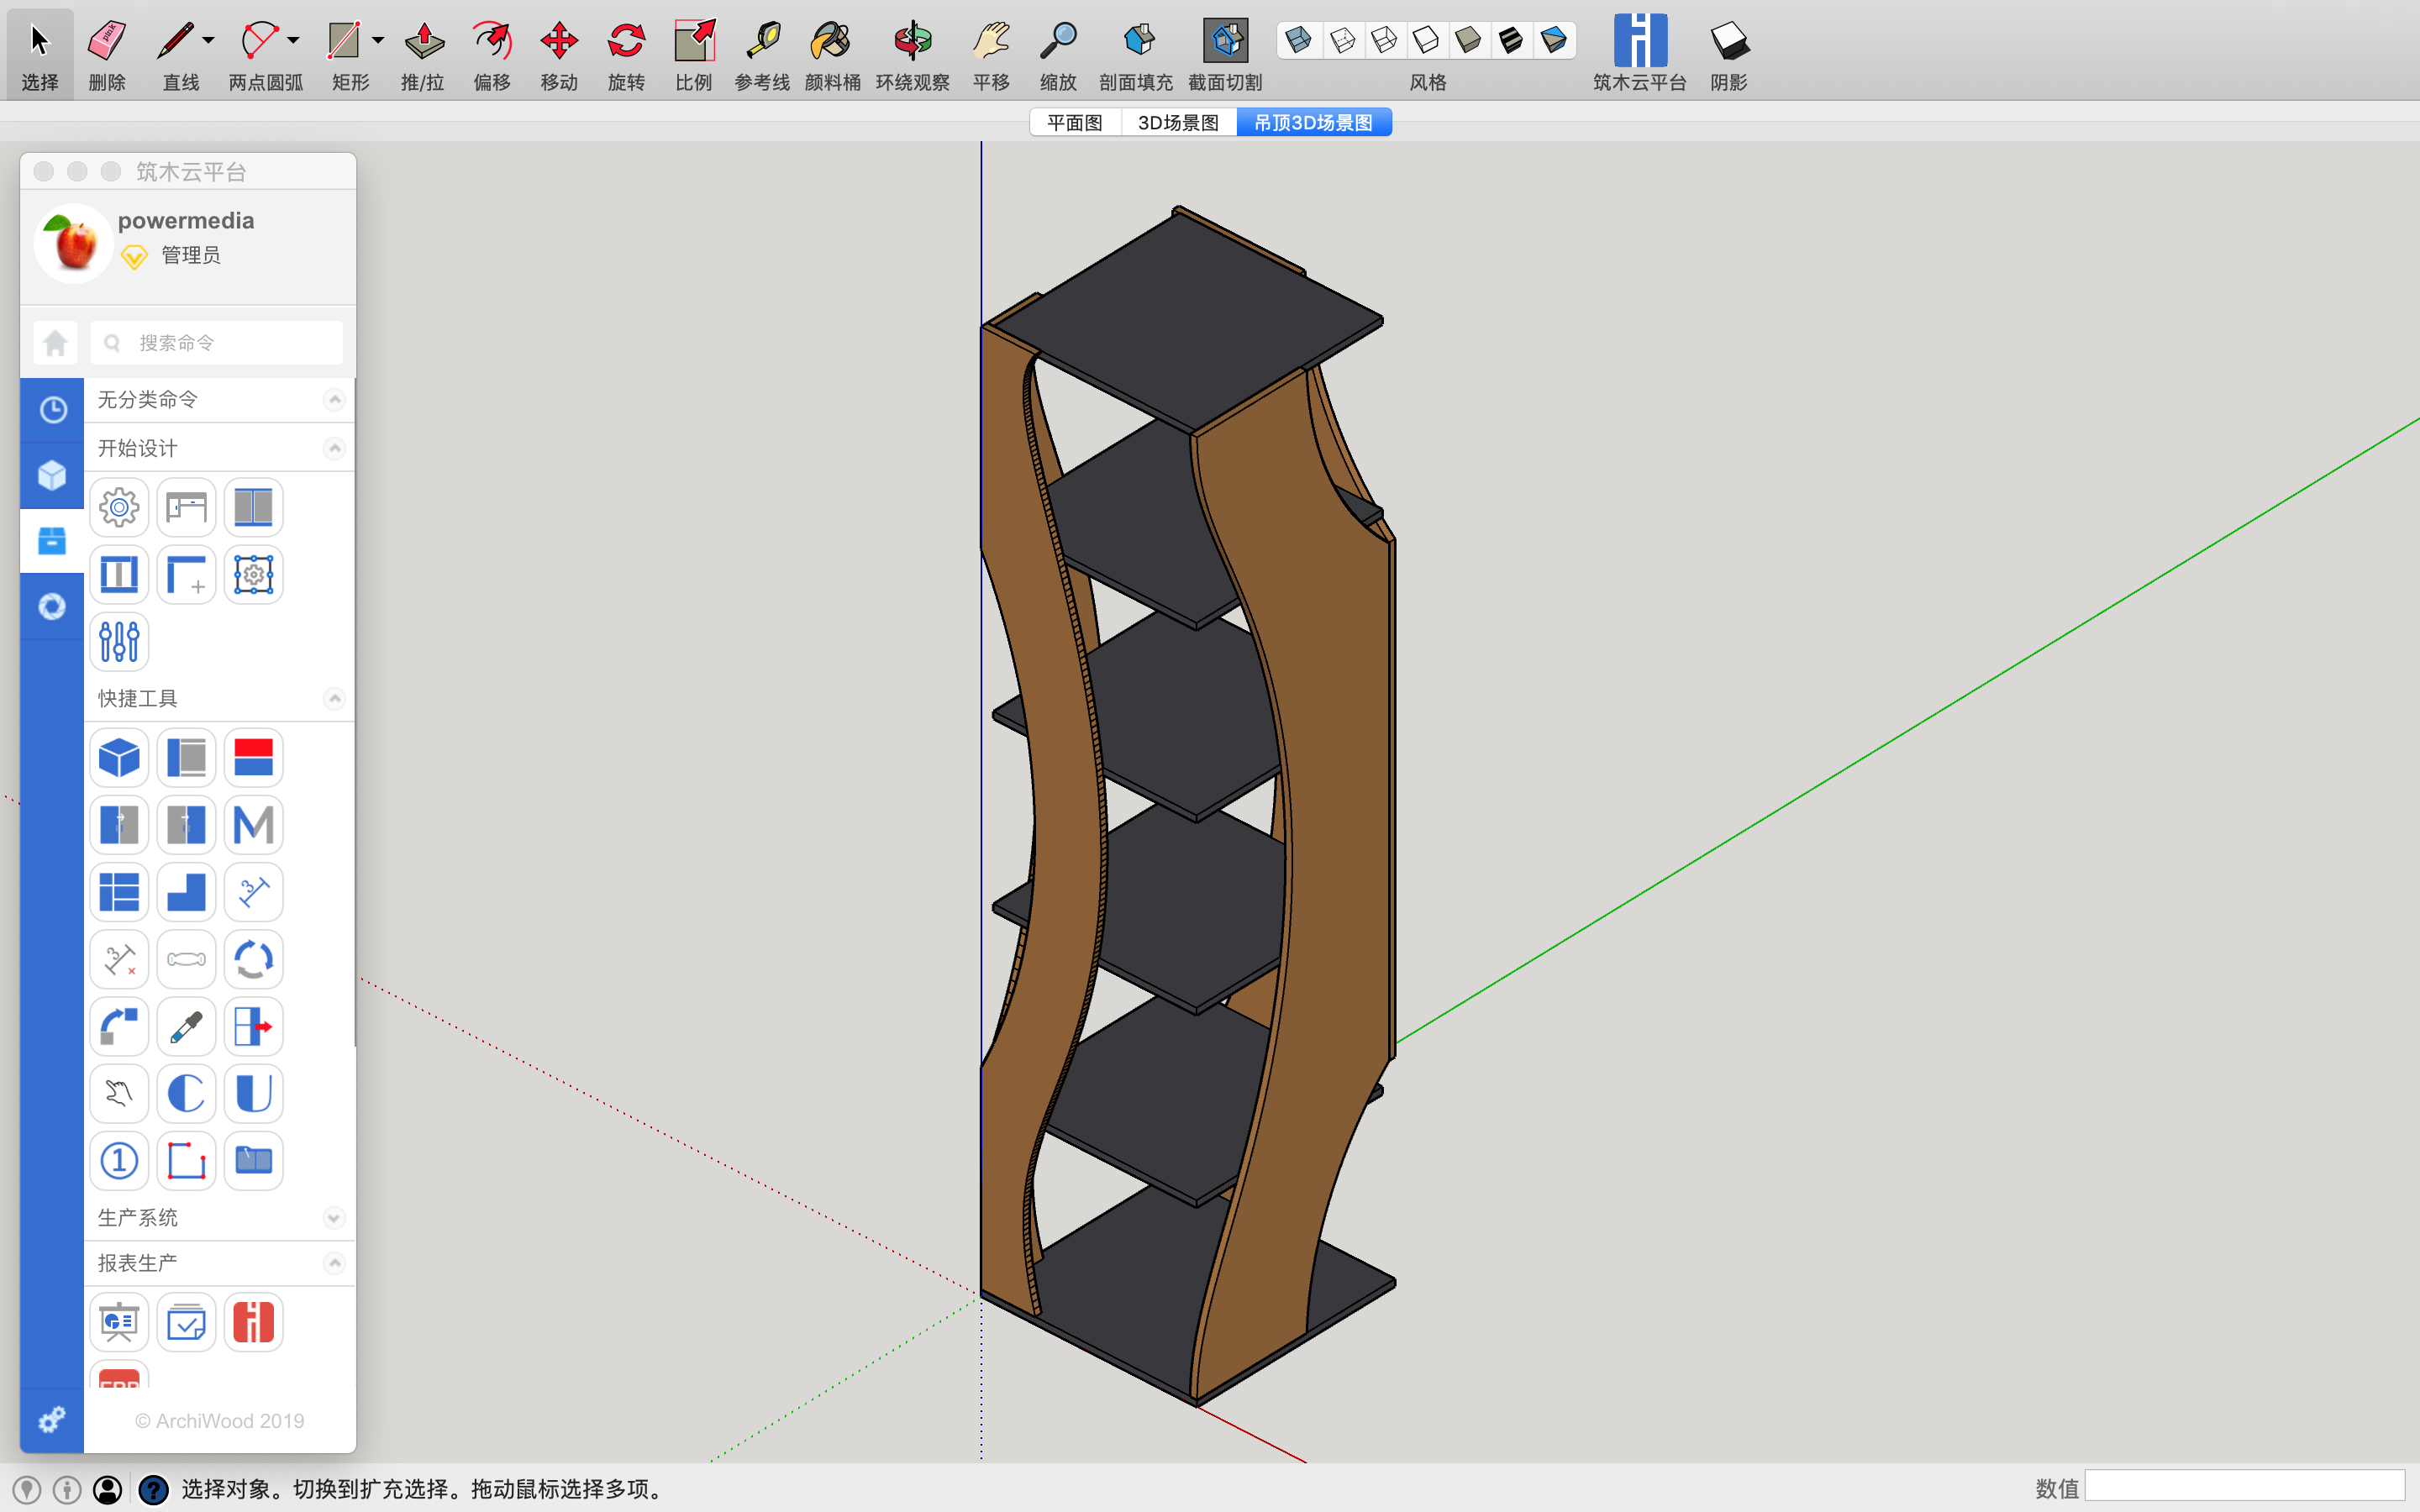
Task: Open the rectangle tool dropdown arrow
Action: pyautogui.click(x=378, y=40)
